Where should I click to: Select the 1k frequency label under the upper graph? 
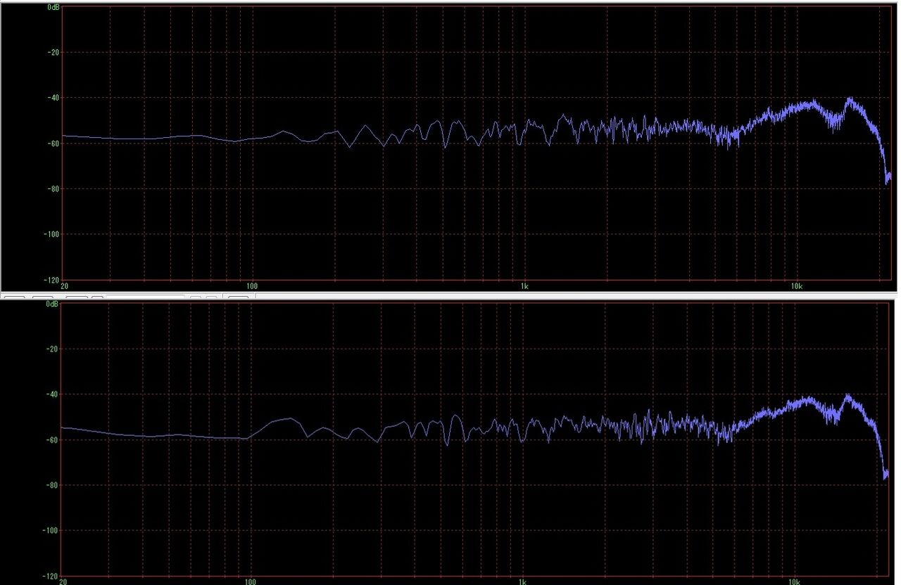524,286
